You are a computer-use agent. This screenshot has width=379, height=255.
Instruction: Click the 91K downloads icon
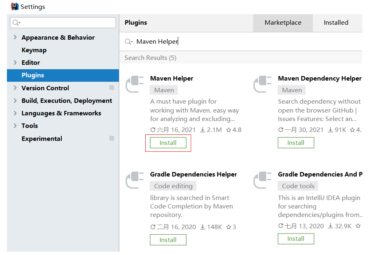point(330,130)
